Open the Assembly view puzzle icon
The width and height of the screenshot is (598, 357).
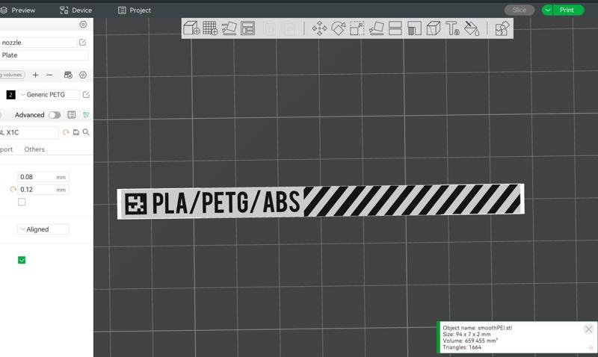pos(502,28)
